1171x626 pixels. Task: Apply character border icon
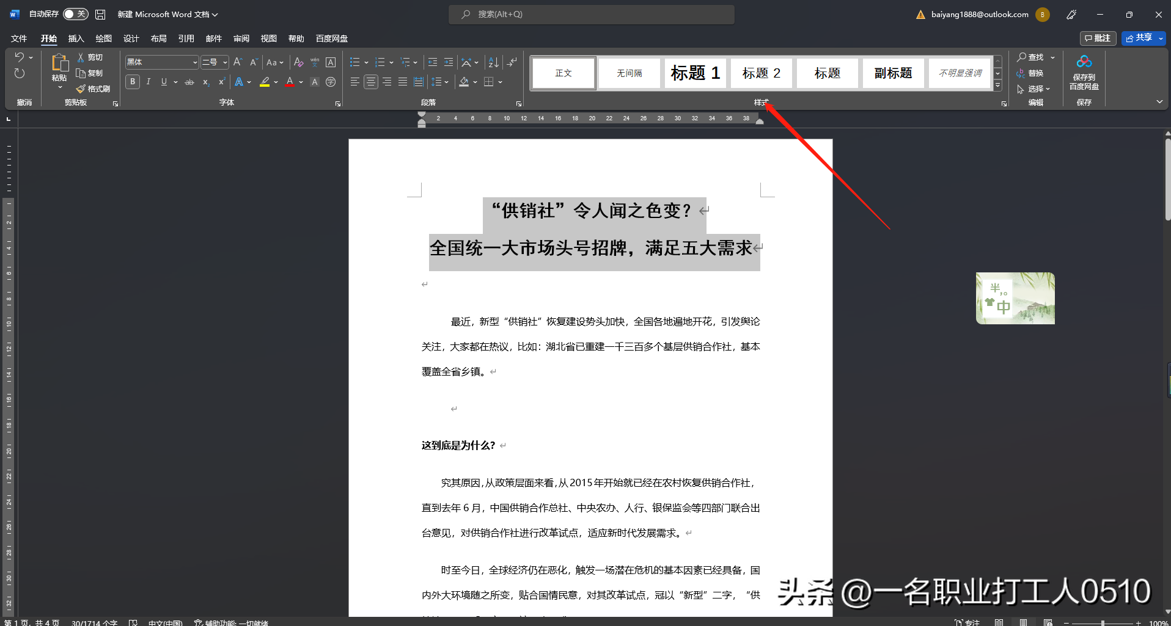click(x=331, y=62)
